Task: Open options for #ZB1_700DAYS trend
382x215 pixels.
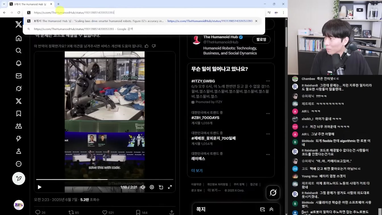Action: (268, 113)
